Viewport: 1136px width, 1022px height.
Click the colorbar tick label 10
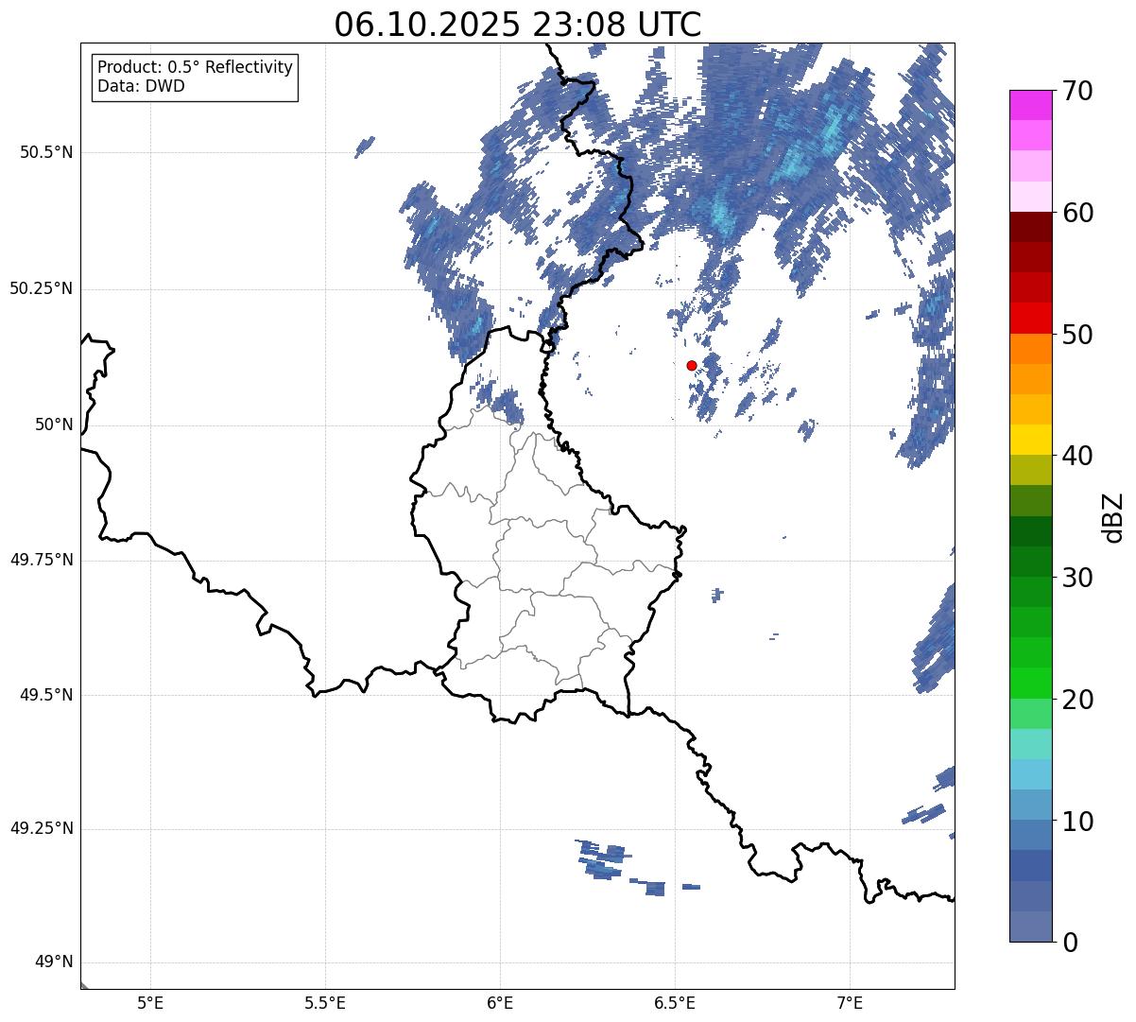[x=1077, y=821]
